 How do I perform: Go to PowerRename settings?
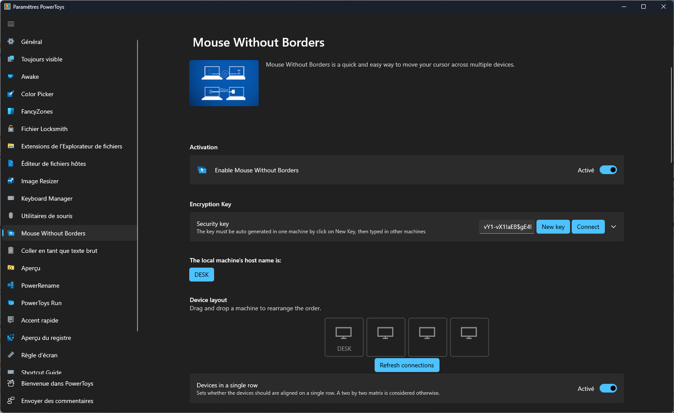70,285
